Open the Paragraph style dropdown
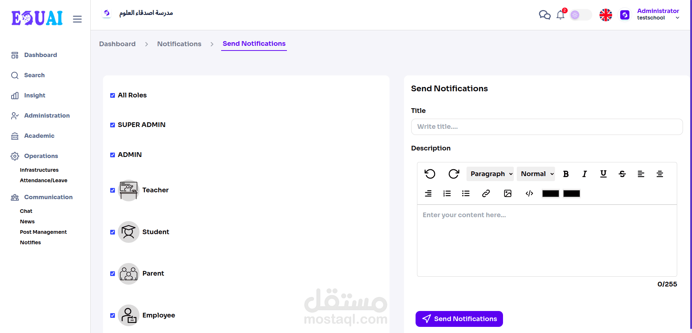 pyautogui.click(x=490, y=174)
